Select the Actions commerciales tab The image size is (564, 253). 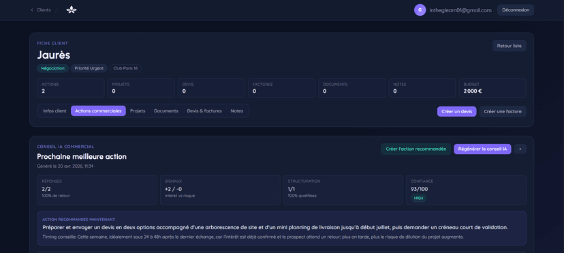[98, 111]
